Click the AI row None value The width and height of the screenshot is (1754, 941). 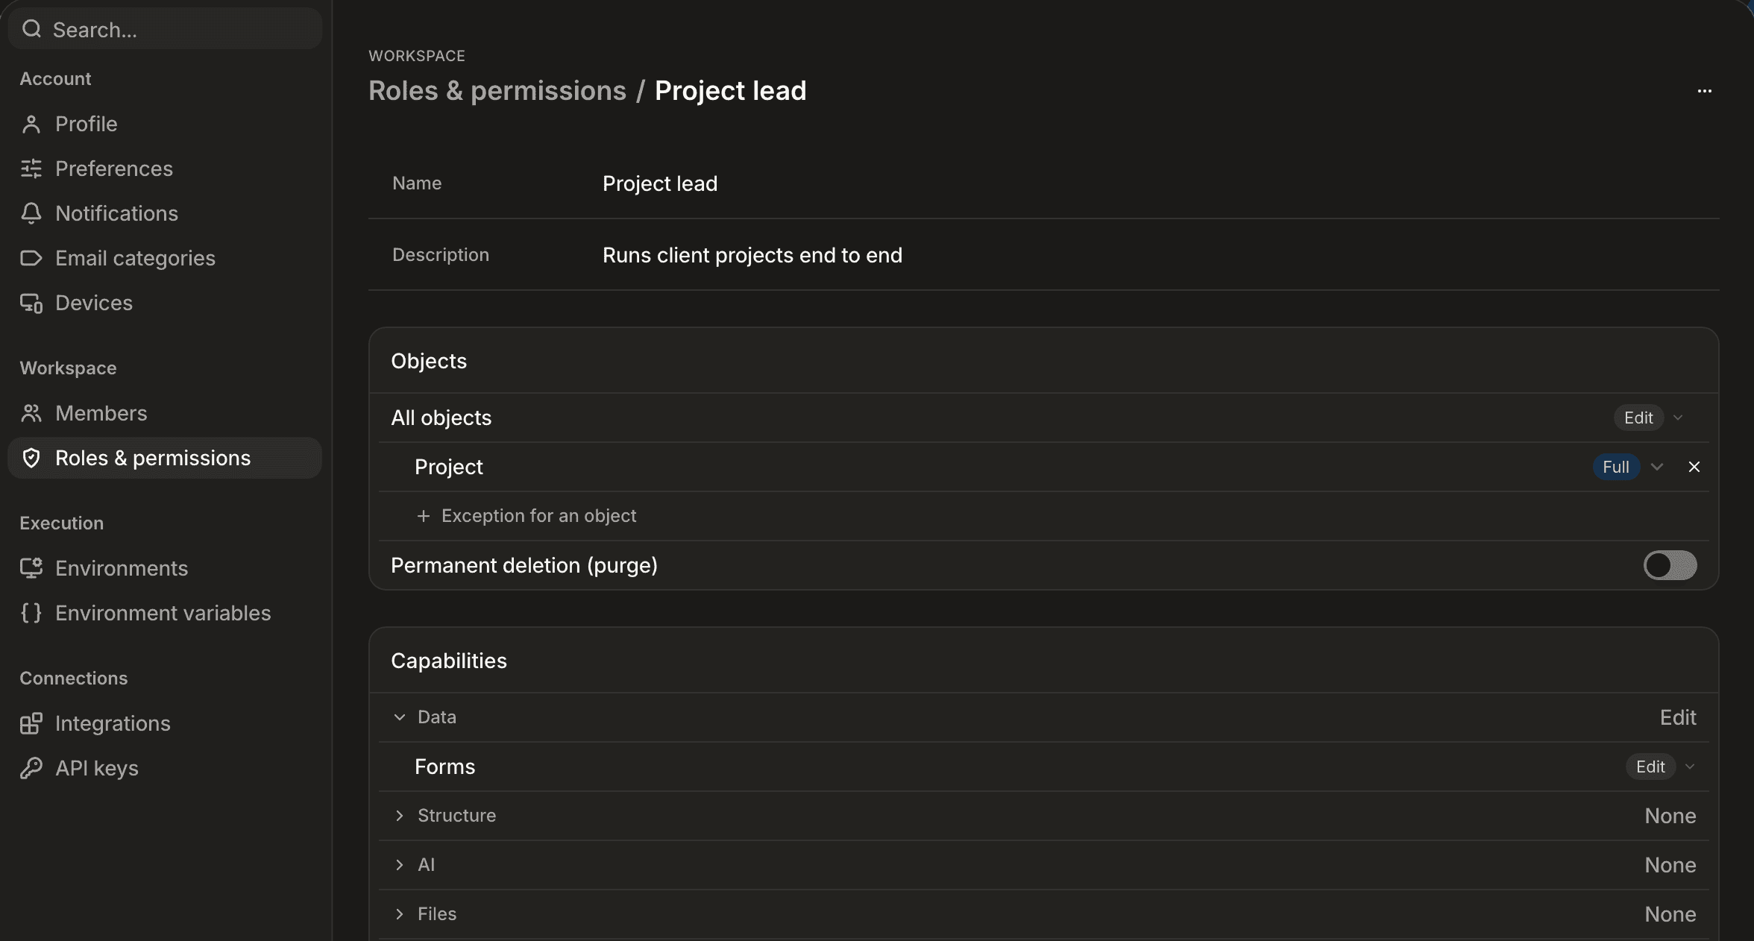[1670, 865]
